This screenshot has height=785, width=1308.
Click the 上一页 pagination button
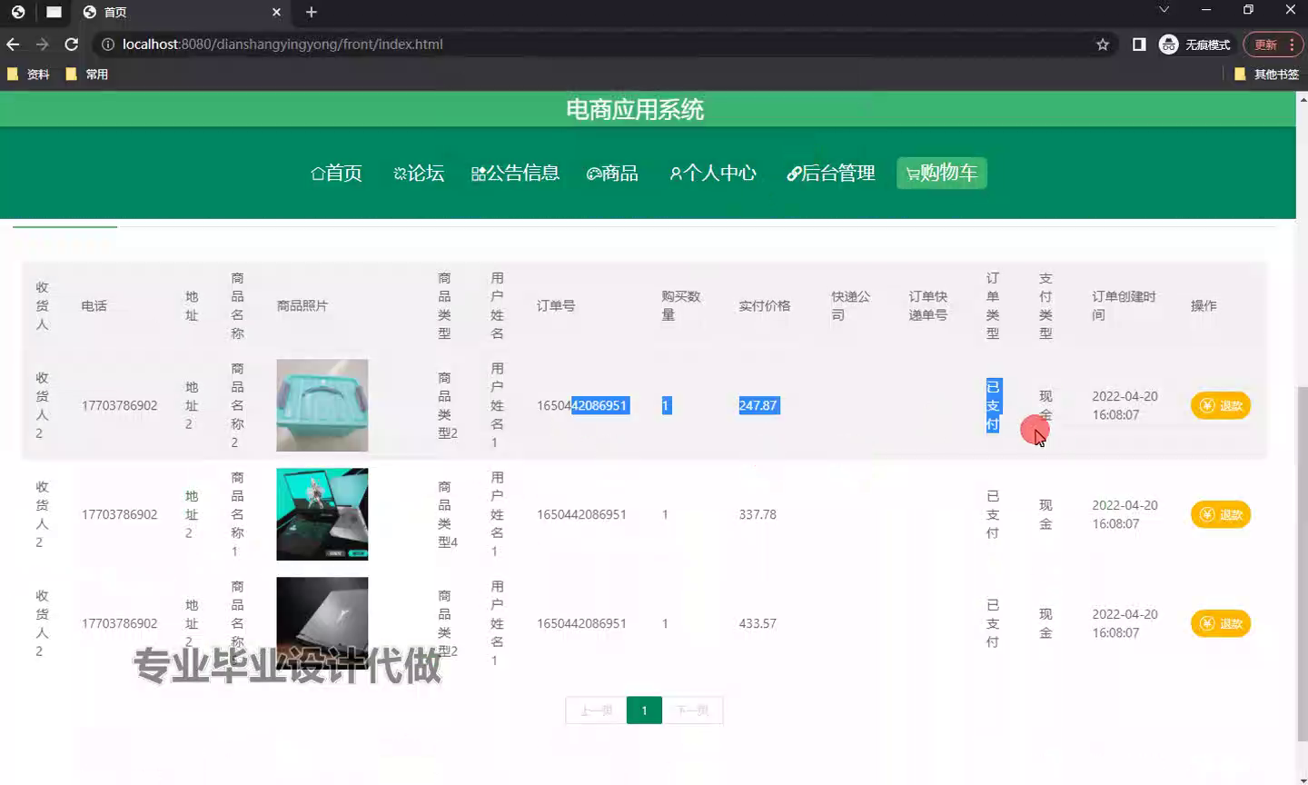pyautogui.click(x=596, y=710)
